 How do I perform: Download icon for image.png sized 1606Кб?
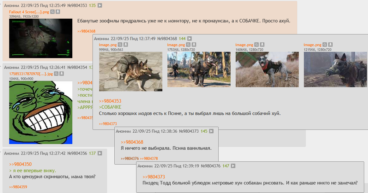point(262,45)
